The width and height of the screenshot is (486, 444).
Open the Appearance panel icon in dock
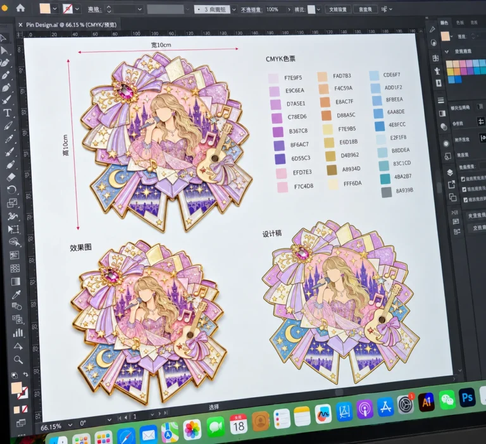pos(446,144)
